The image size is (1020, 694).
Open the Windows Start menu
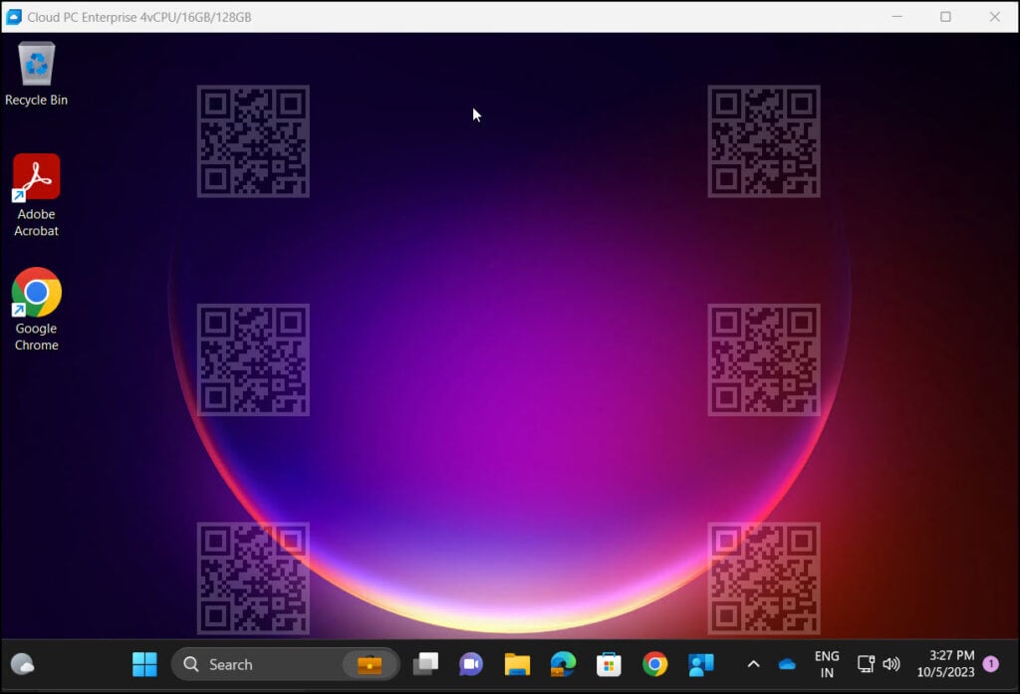[144, 664]
